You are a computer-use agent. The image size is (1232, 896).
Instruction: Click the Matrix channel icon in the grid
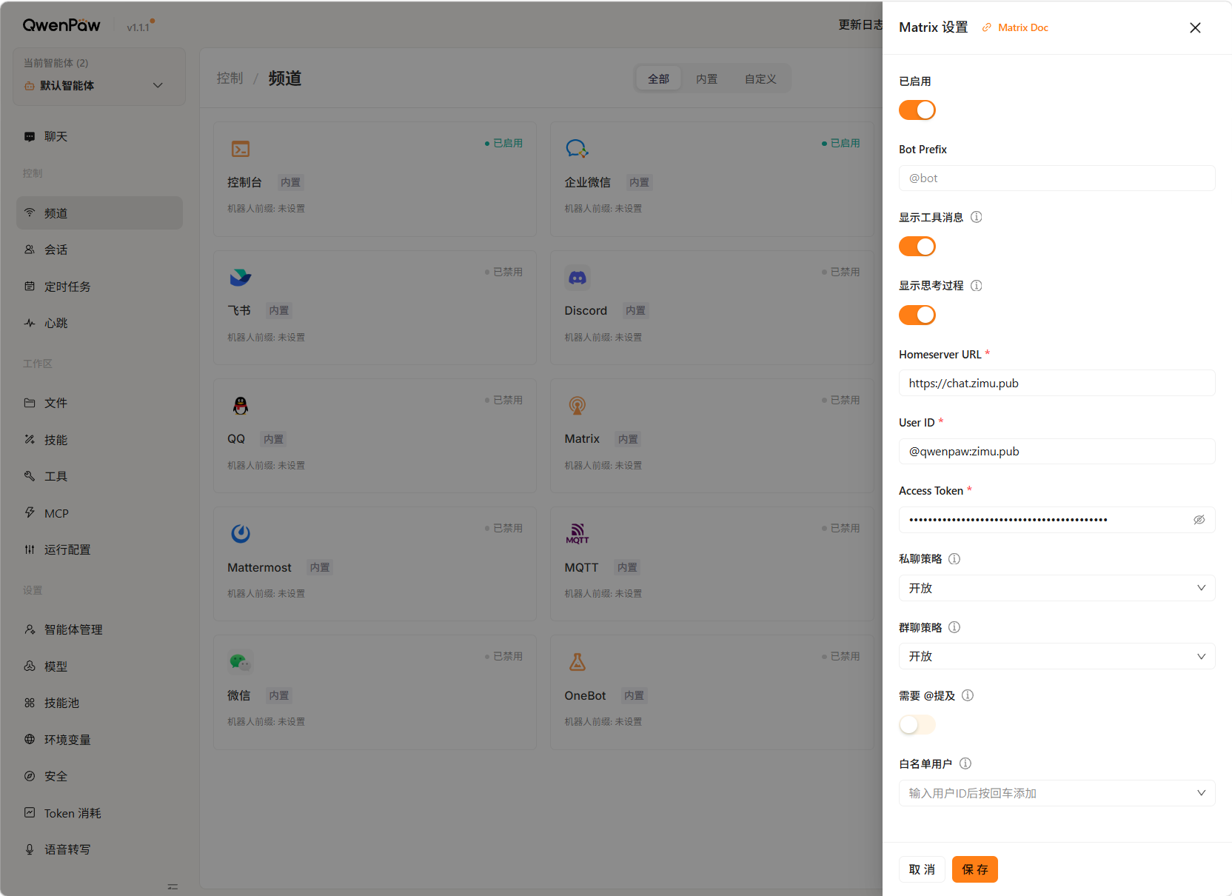click(577, 406)
